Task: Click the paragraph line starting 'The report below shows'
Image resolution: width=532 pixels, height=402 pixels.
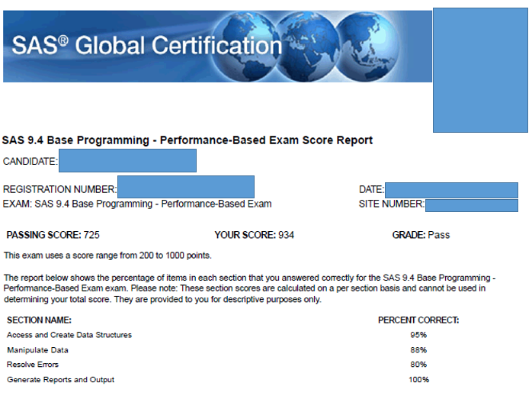Action: [x=249, y=278]
